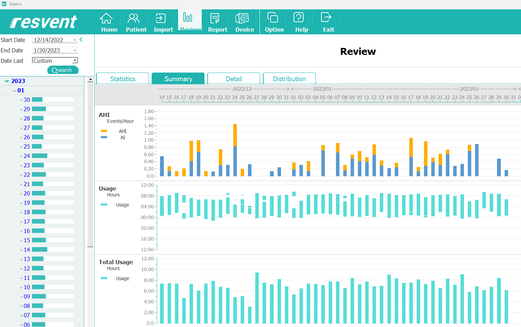Select day 12 in the date tree
521x327 pixels.
coord(27,268)
